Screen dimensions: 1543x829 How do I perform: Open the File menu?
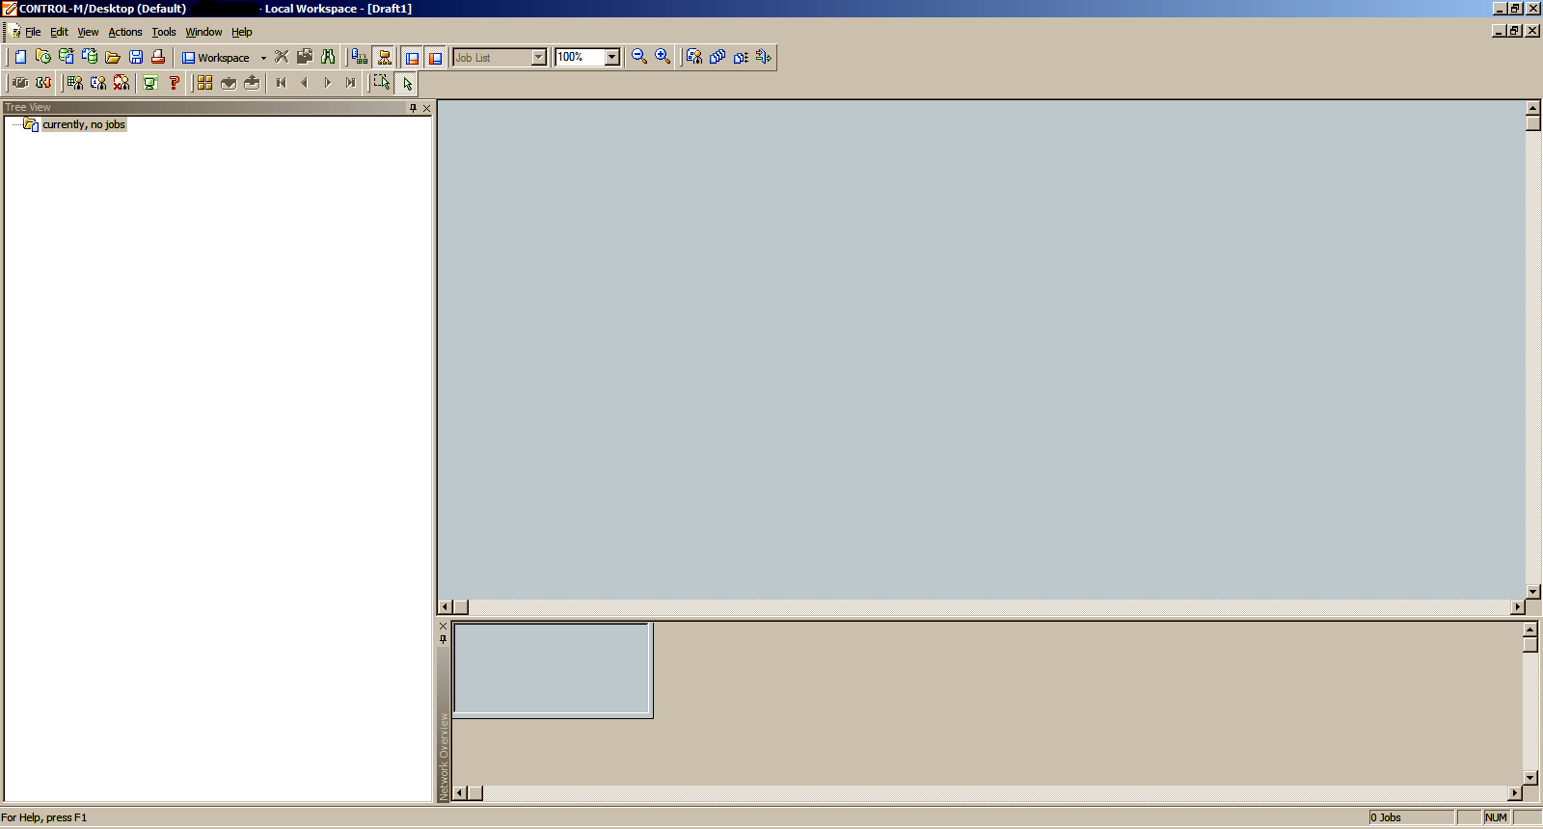click(33, 32)
